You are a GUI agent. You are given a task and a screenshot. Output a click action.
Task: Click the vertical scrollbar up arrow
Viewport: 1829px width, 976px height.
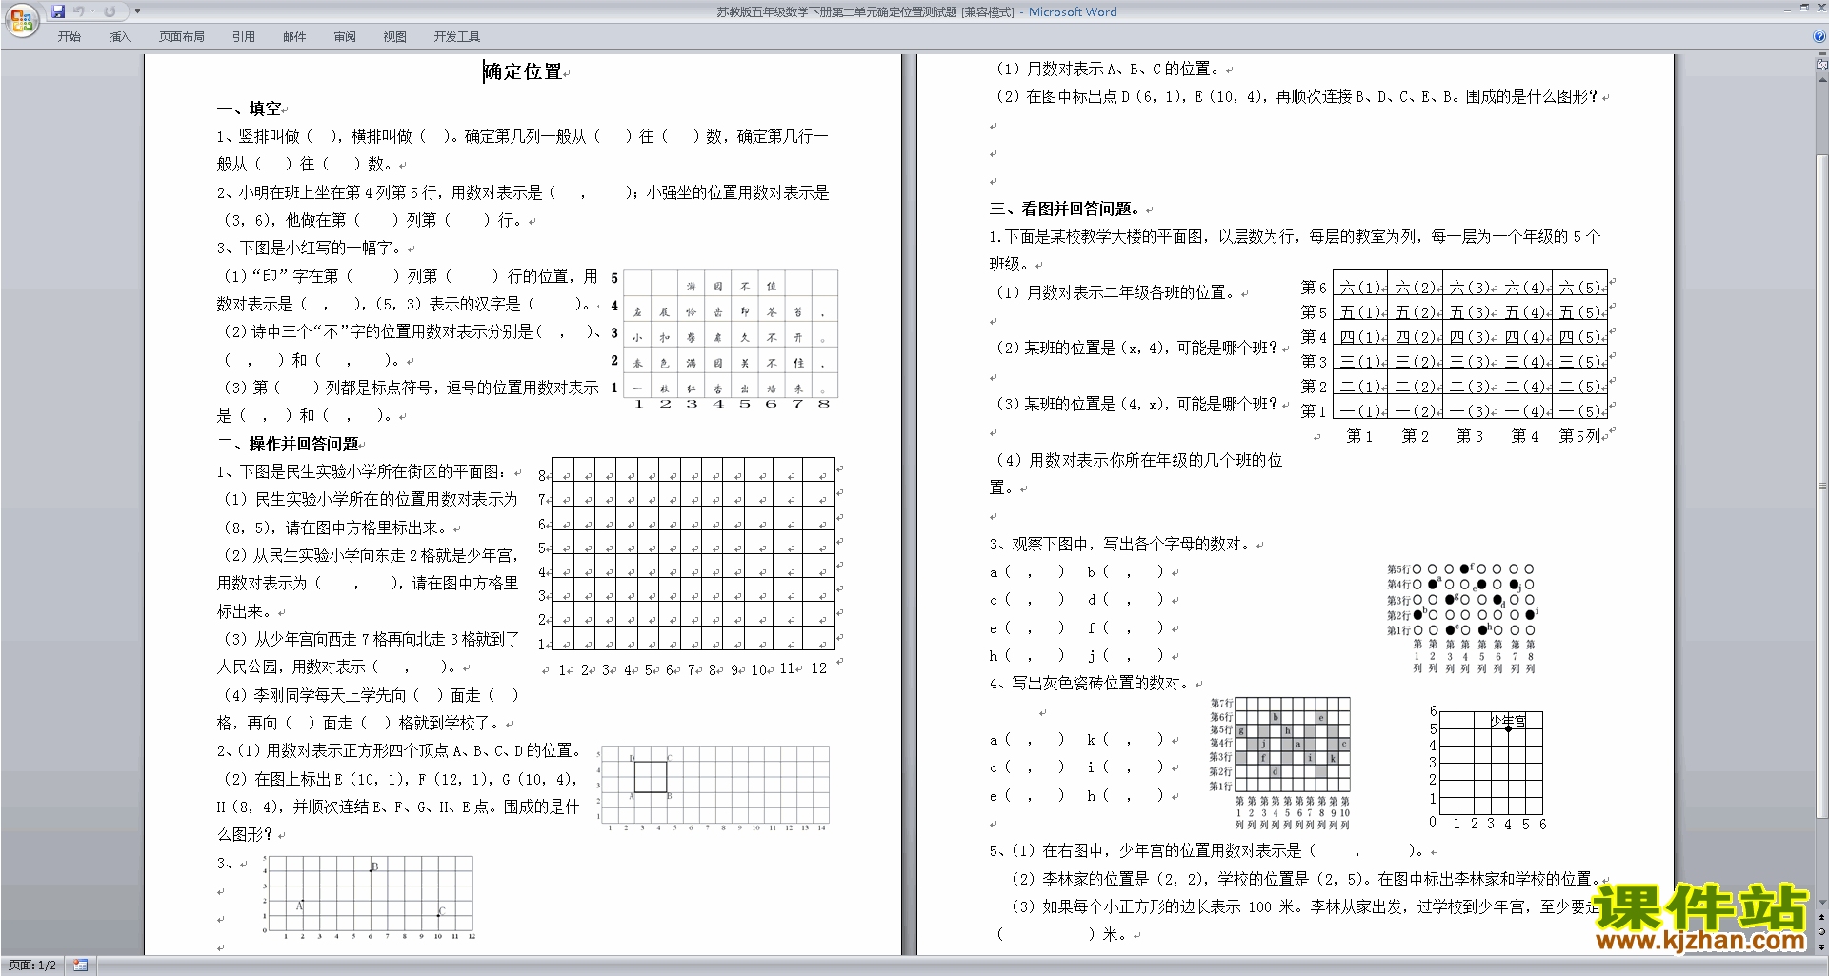point(1821,79)
